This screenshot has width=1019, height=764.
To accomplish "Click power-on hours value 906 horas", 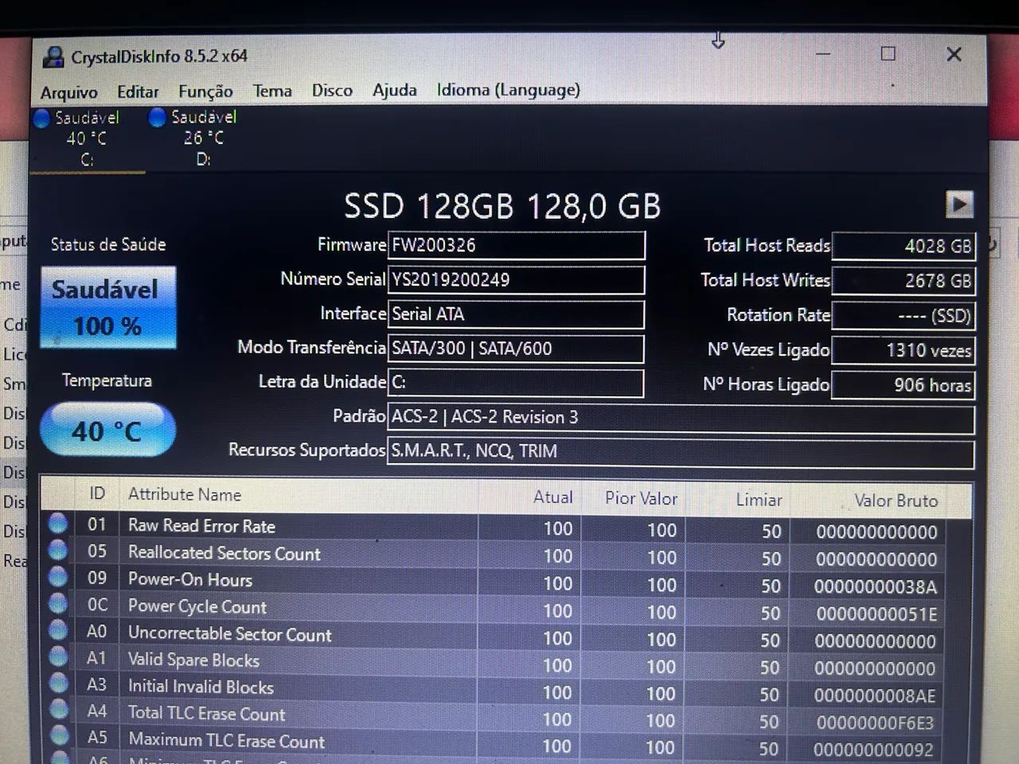I will 903,385.
